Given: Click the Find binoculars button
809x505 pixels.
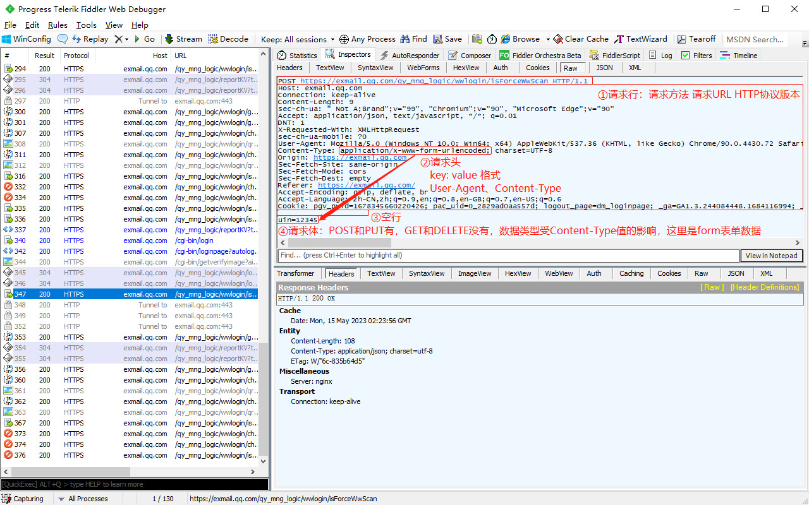Looking at the screenshot, I should pos(415,39).
